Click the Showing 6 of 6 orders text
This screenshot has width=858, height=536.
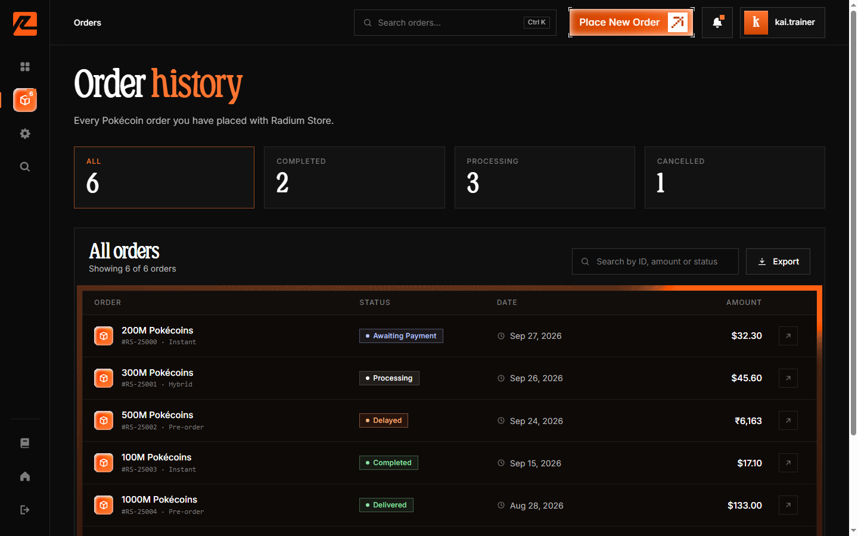[132, 269]
